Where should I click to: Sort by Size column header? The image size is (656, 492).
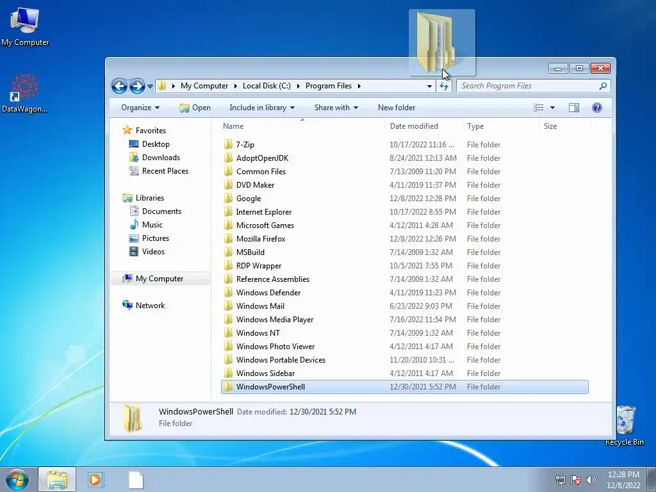[550, 126]
